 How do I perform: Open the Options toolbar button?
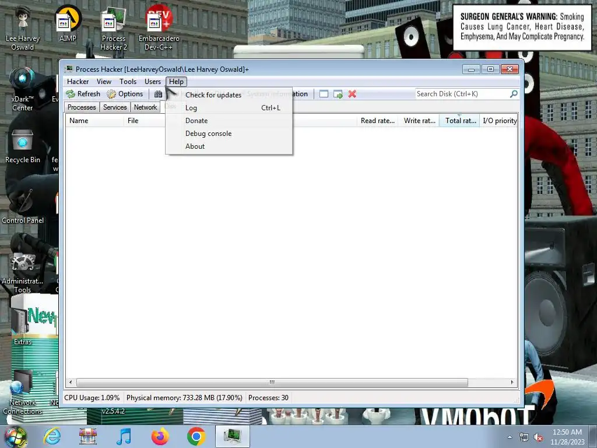pyautogui.click(x=125, y=94)
